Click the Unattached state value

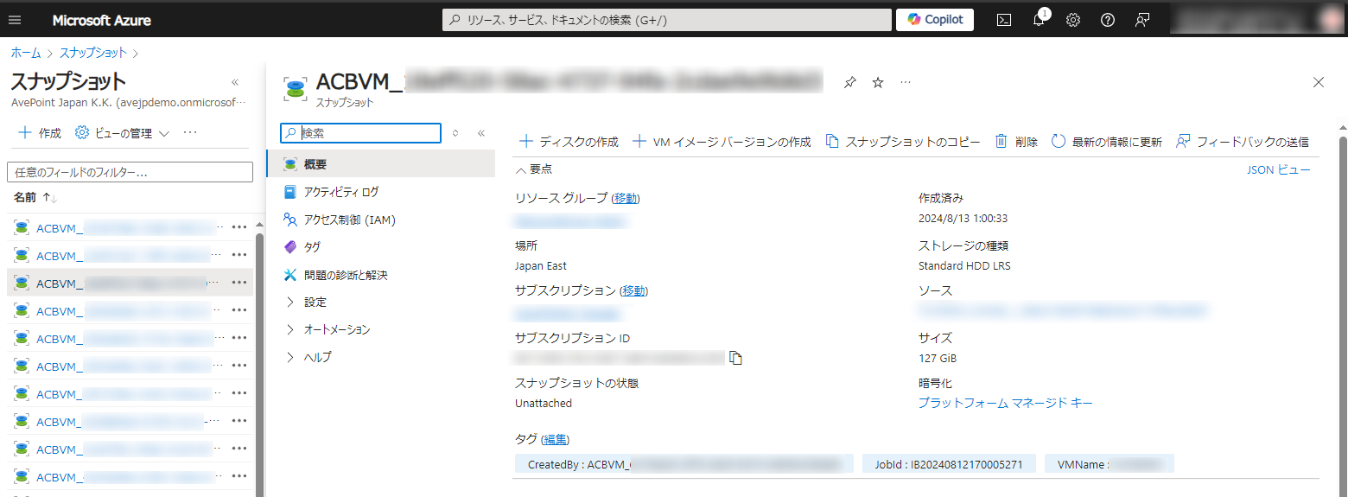(544, 403)
